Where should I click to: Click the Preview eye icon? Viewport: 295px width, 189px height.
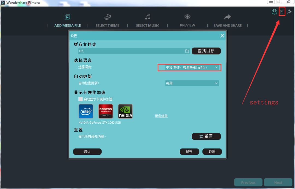[187, 16]
